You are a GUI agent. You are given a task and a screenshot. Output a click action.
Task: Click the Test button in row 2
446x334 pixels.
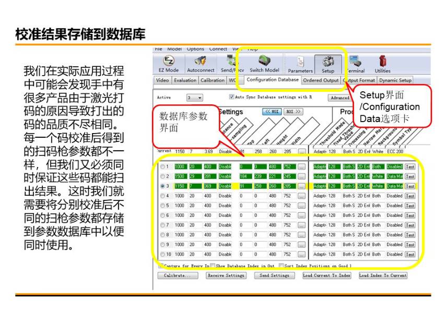[x=410, y=176]
